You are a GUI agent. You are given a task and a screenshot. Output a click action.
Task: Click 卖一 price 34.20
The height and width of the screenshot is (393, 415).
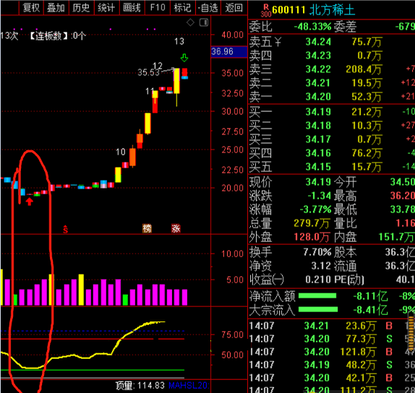[x=318, y=97]
